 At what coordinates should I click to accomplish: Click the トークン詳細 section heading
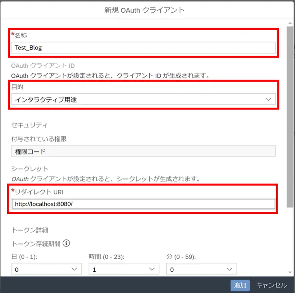click(30, 230)
